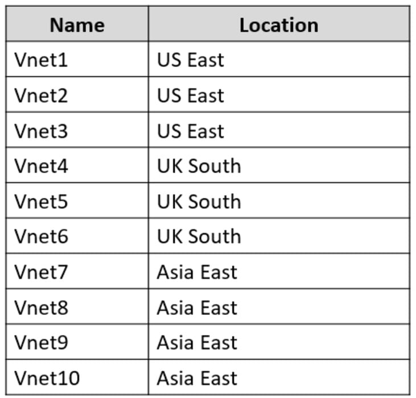Select the Vnet4 name cell
Screen dimensions: 416x398
point(41,166)
